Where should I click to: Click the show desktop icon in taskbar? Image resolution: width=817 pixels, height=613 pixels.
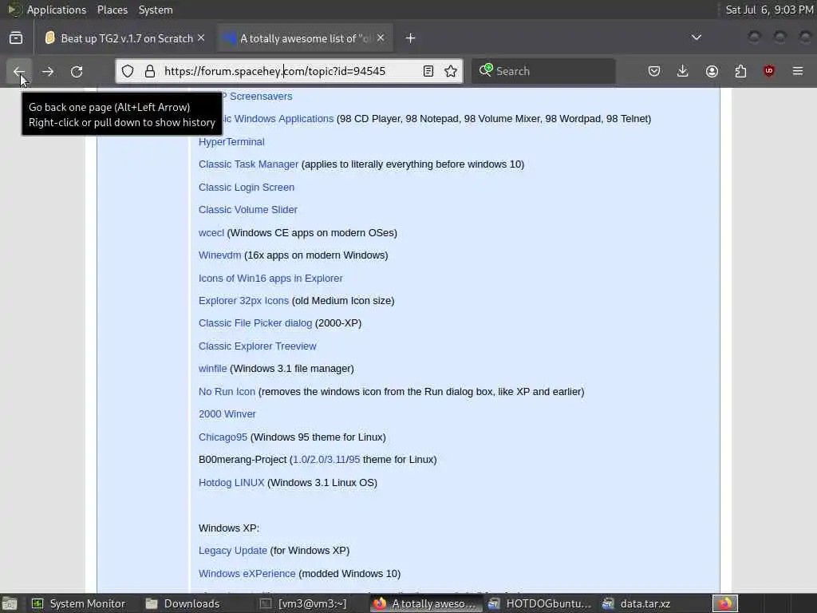(10, 603)
